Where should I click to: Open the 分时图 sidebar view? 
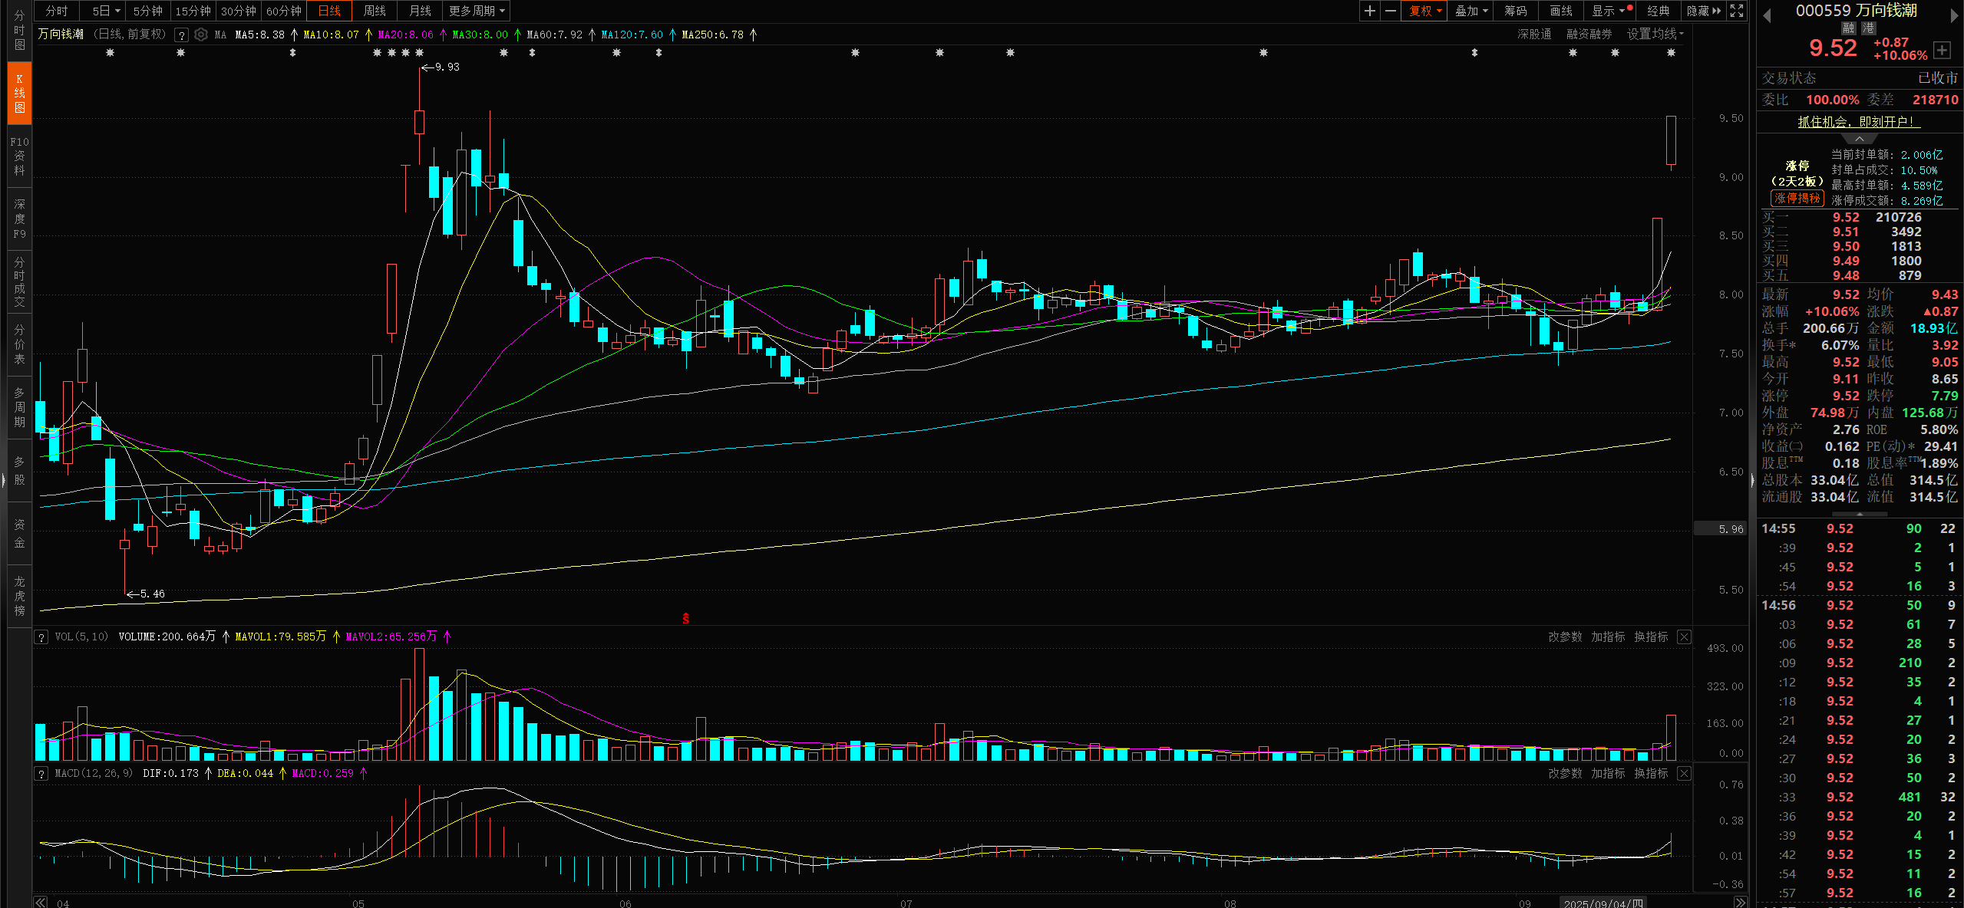click(19, 31)
